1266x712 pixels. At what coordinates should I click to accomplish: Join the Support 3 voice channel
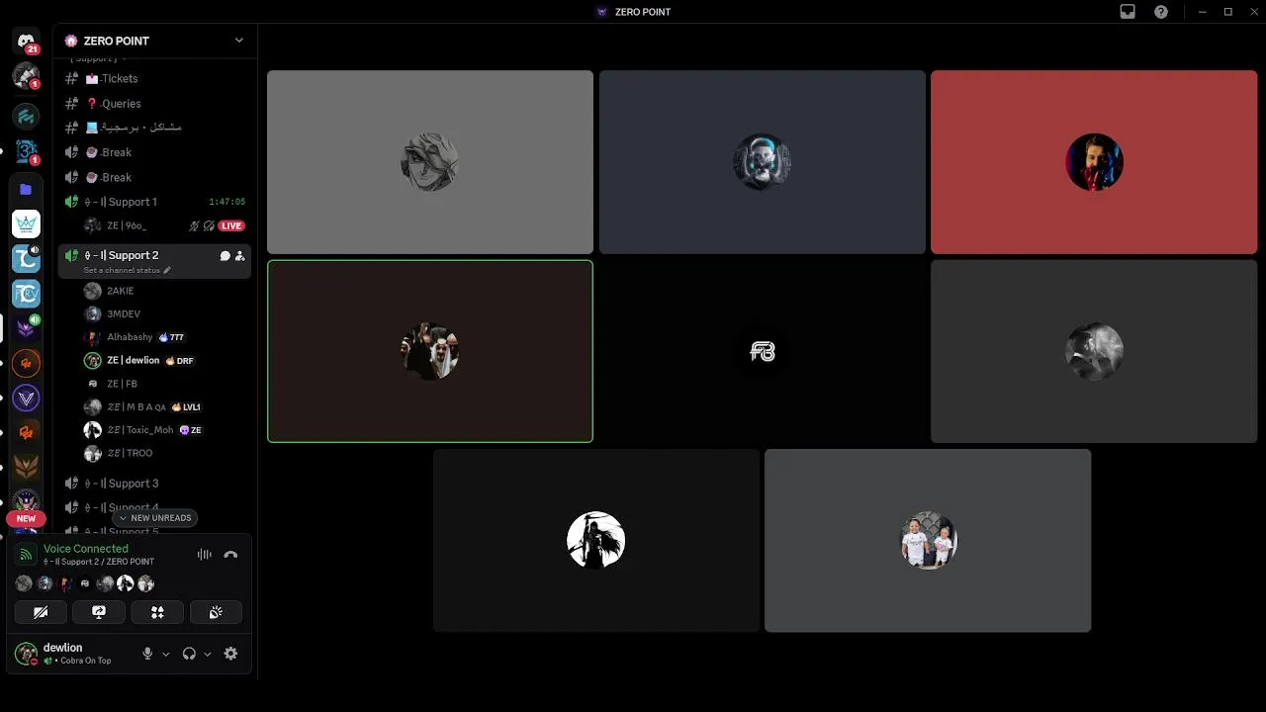(x=154, y=484)
